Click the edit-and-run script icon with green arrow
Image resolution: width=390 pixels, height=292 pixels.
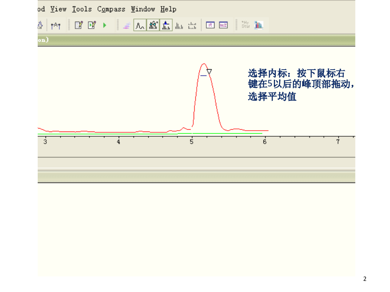[x=92, y=25]
